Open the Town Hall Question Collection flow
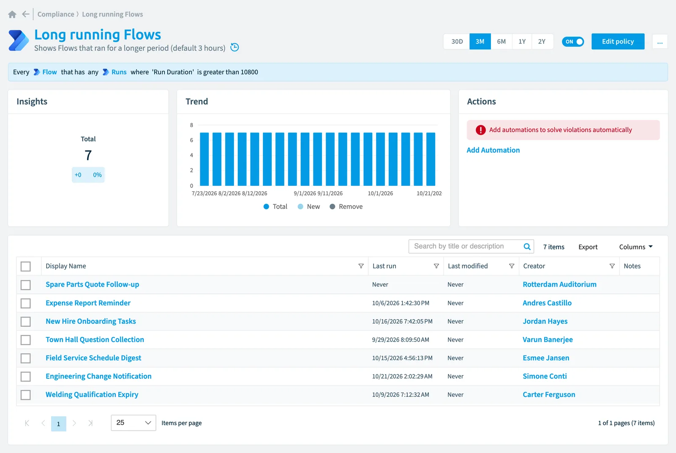 click(95, 339)
